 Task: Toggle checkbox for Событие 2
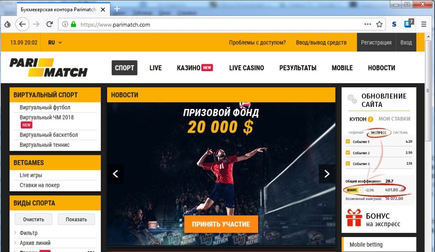pyautogui.click(x=347, y=152)
